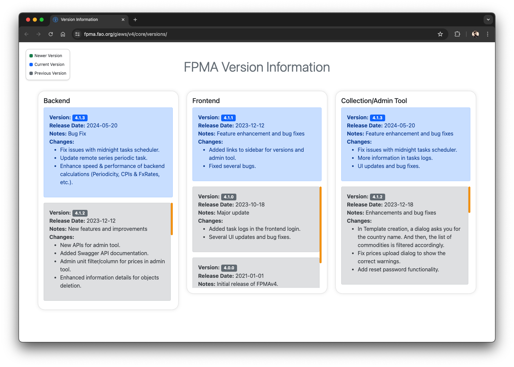Click the Frontend orange scrollbar
514x367 pixels.
[x=321, y=225]
